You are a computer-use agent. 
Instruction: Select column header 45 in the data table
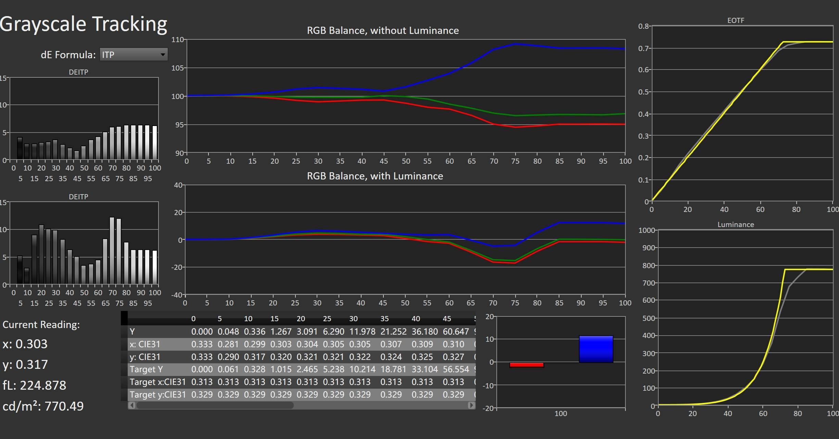(447, 319)
